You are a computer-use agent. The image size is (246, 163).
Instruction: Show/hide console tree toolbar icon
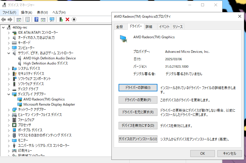tap(19, 20)
